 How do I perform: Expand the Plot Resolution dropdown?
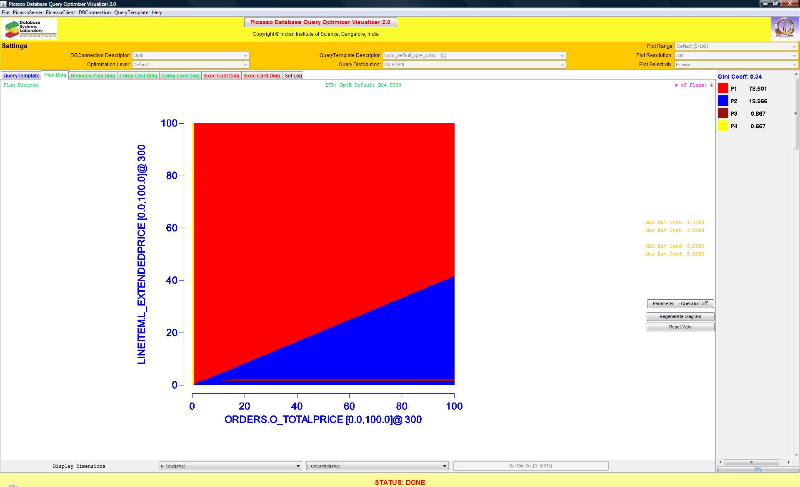[736, 55]
